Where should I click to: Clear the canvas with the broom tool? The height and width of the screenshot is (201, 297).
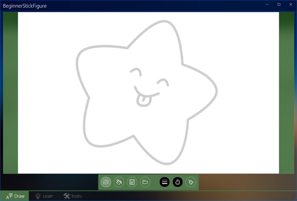[x=191, y=182]
